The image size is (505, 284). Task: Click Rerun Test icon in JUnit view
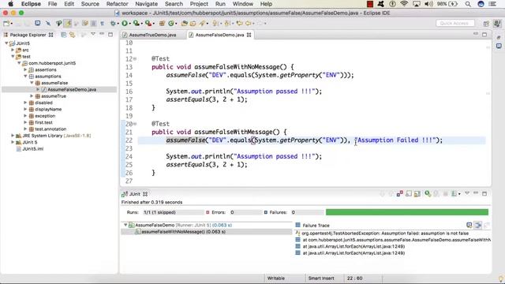pos(428,193)
